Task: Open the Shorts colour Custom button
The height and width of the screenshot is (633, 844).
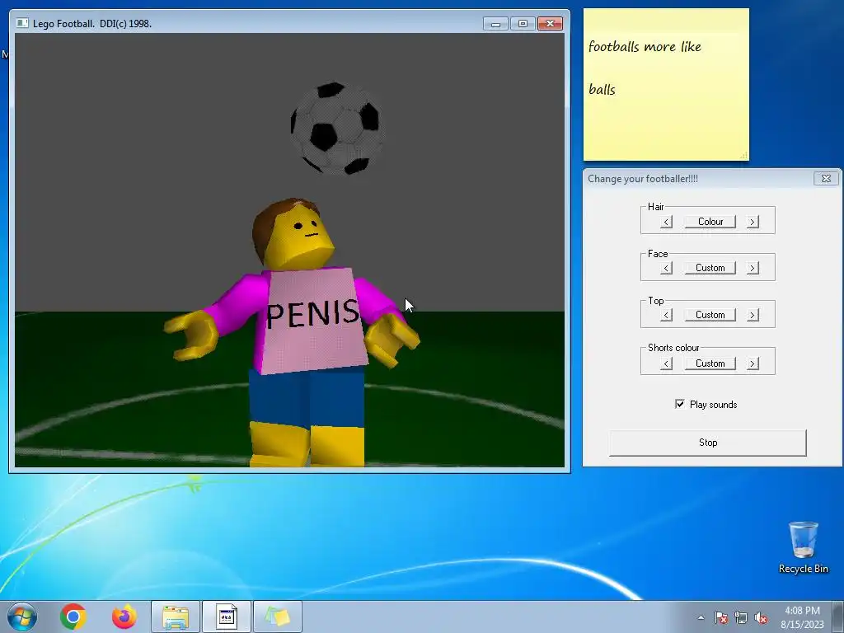Action: [x=710, y=363]
